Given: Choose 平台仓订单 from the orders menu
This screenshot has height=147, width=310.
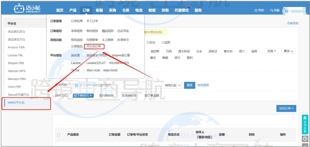Looking at the screenshot, I should (x=94, y=47).
